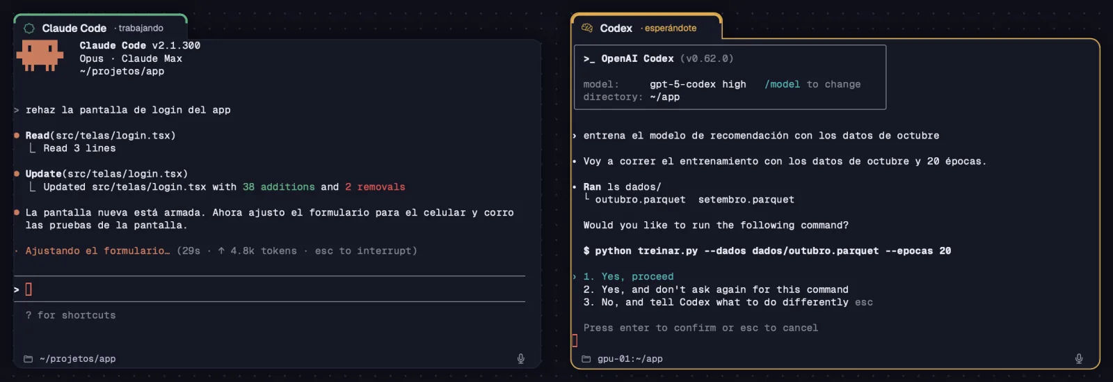Click the python treinar.py command line
This screenshot has width=1113, height=382.
point(767,251)
